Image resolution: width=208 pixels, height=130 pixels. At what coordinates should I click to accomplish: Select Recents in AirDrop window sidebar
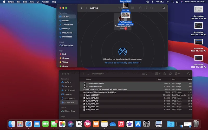coord(67,21)
